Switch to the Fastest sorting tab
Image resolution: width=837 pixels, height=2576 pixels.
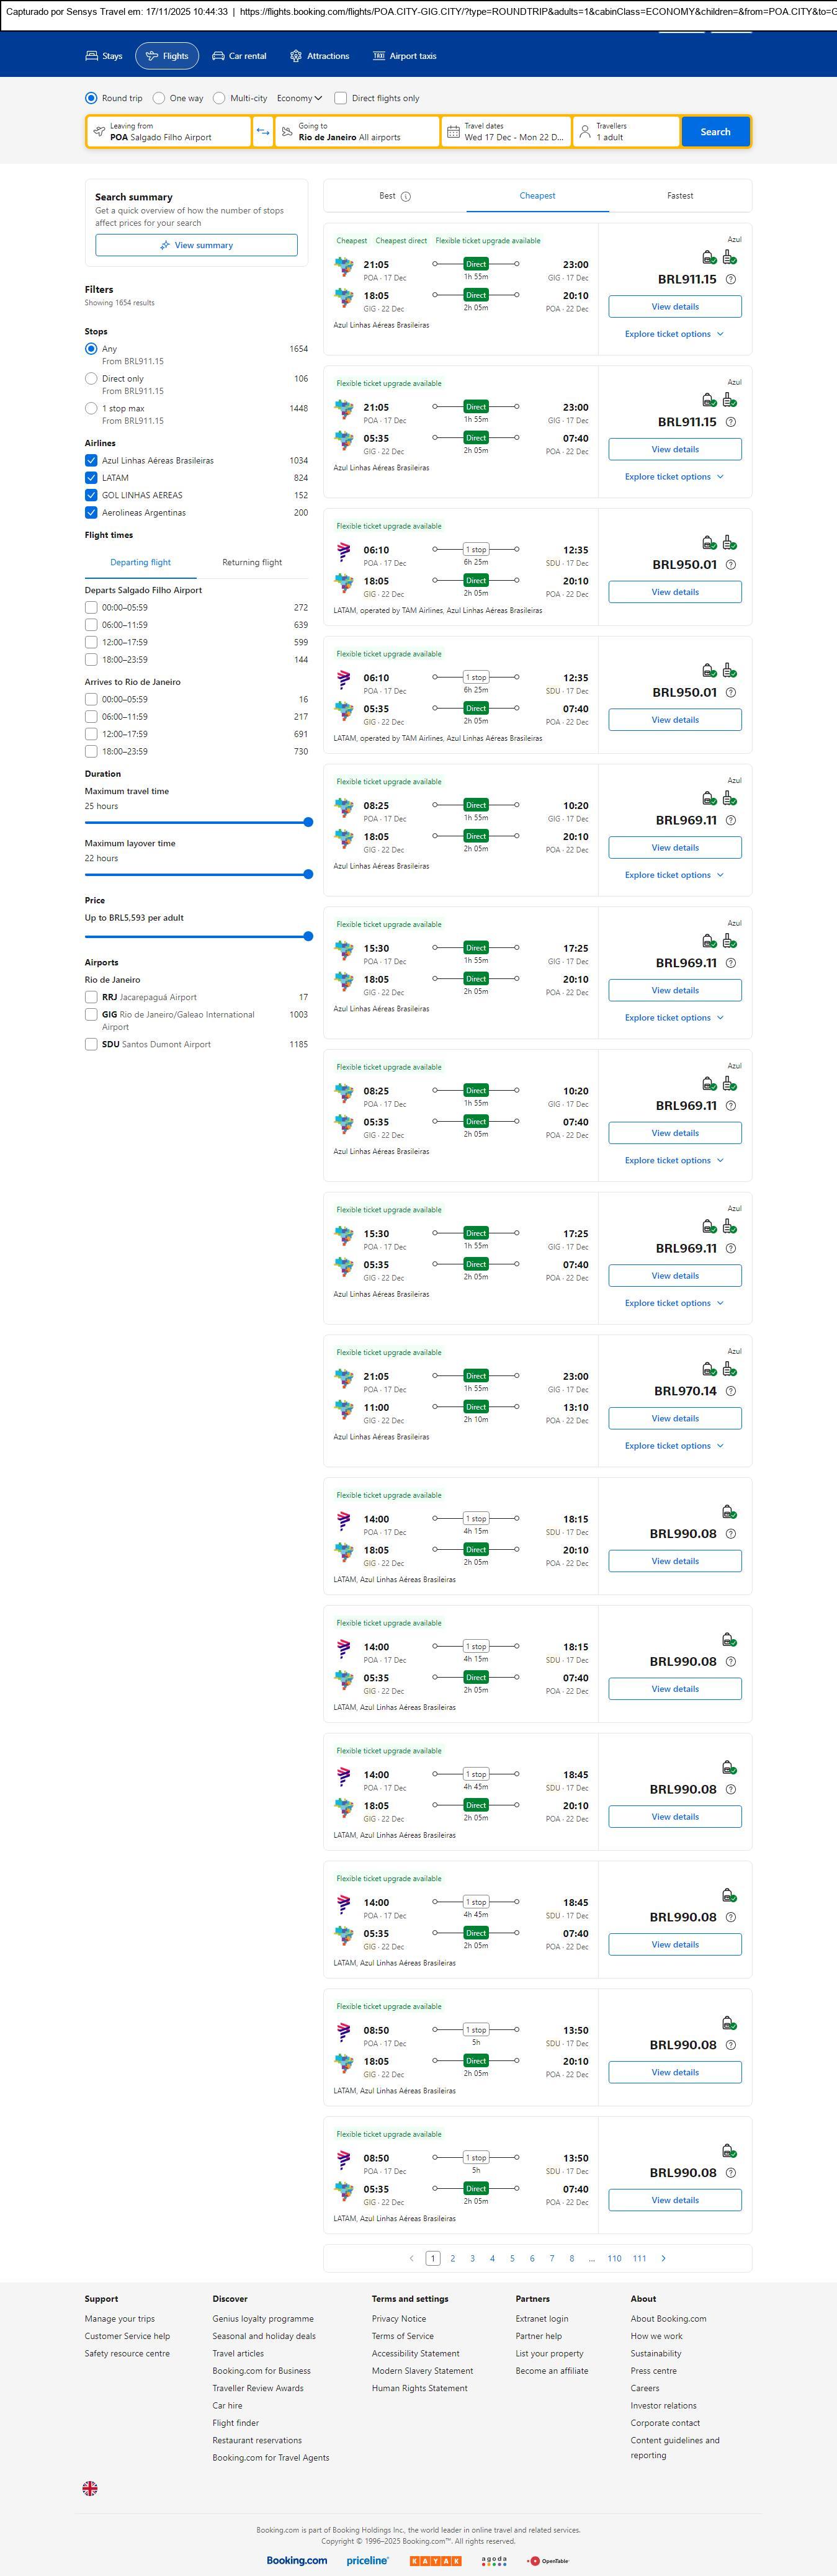pos(680,196)
